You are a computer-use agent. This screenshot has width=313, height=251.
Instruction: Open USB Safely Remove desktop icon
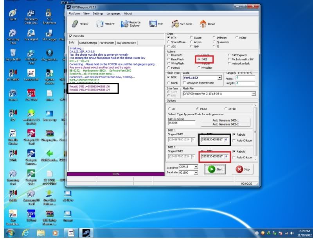point(49,218)
